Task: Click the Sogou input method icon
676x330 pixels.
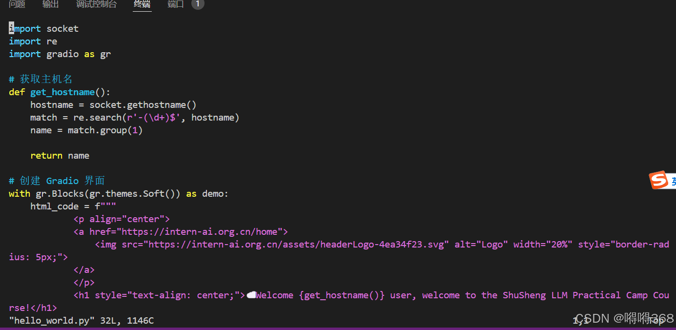Action: click(661, 180)
